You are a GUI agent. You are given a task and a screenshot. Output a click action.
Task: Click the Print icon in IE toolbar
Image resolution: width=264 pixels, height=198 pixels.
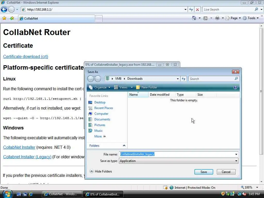217,18
